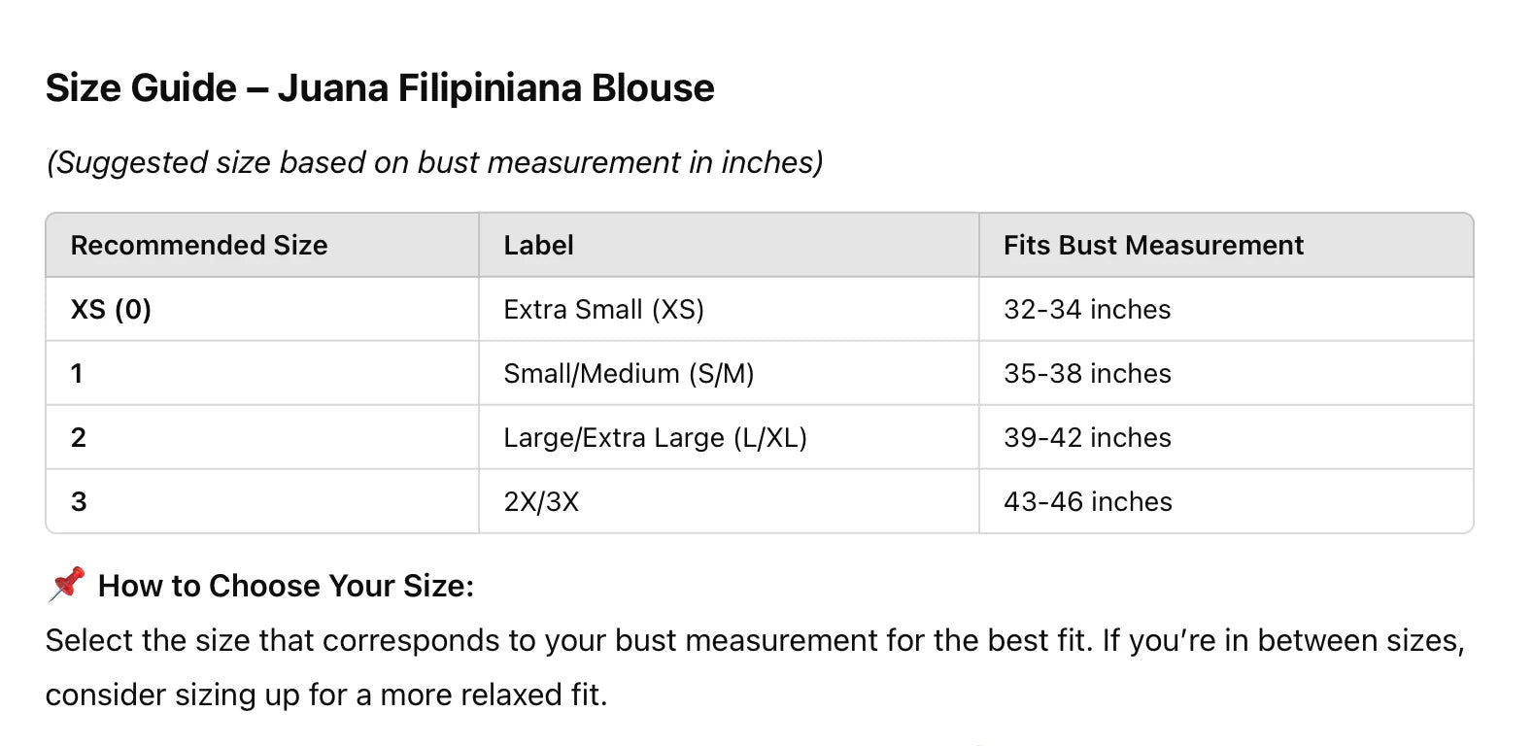Click the 'Size Guide – Juana Filipiniana Blouse' title
Viewport: 1533px width, 746px height.
click(380, 88)
